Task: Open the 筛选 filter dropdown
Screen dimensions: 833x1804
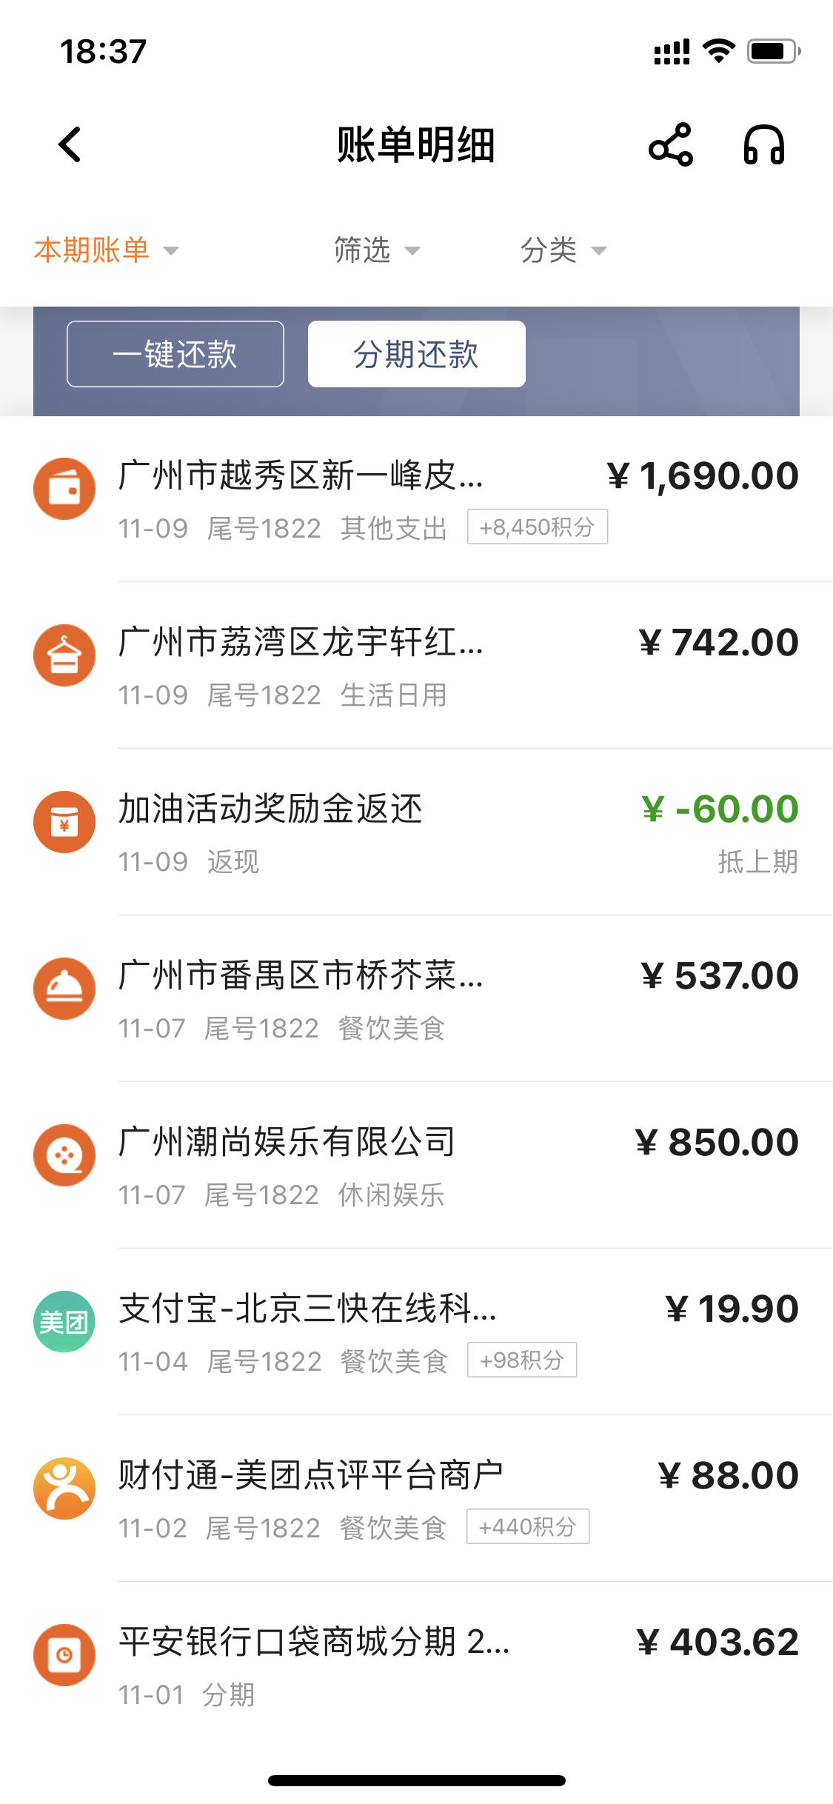Action: (377, 250)
